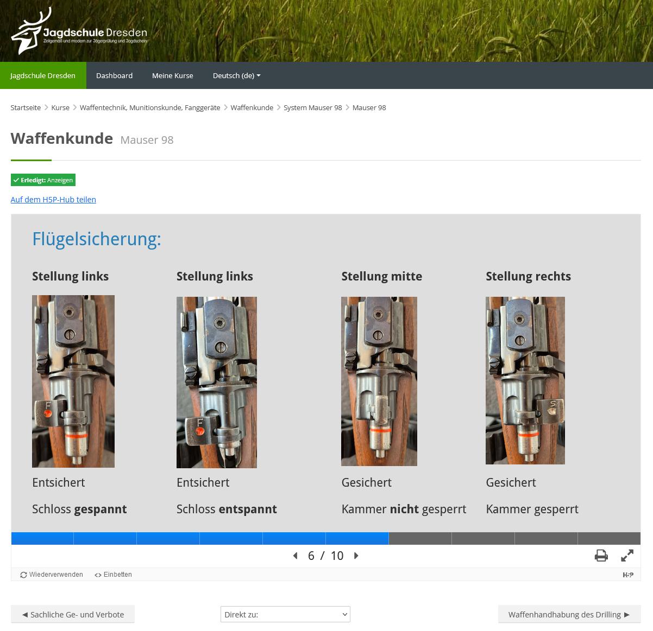Open Waffentechnik, Munitionskunde, Fanggeräte breadcrumb
The height and width of the screenshot is (631, 653).
pos(150,107)
